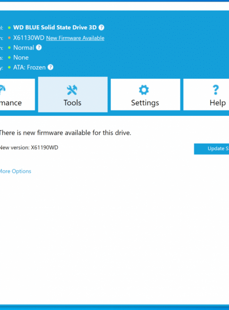Open the Tools tab
This screenshot has width=229, height=310.
73,94
